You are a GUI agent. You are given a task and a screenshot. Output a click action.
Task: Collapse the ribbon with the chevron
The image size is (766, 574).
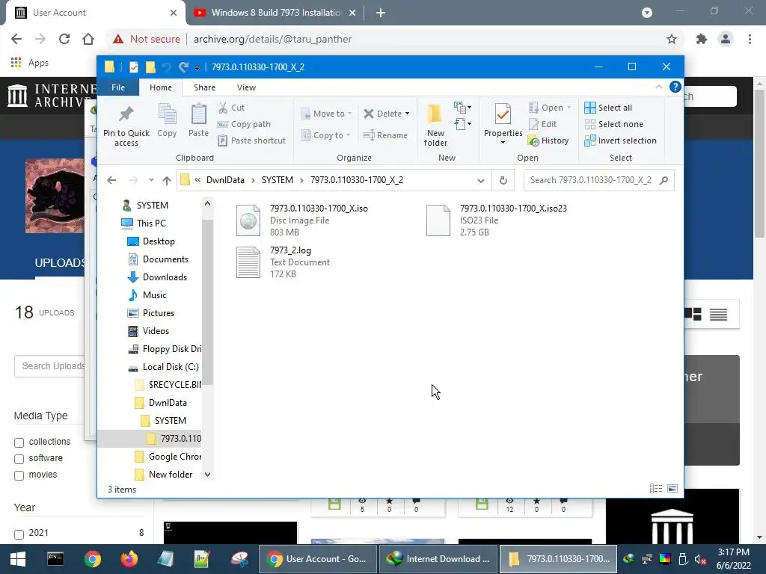coord(658,87)
